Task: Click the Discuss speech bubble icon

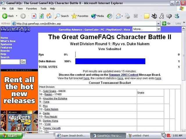Action: 169,16
